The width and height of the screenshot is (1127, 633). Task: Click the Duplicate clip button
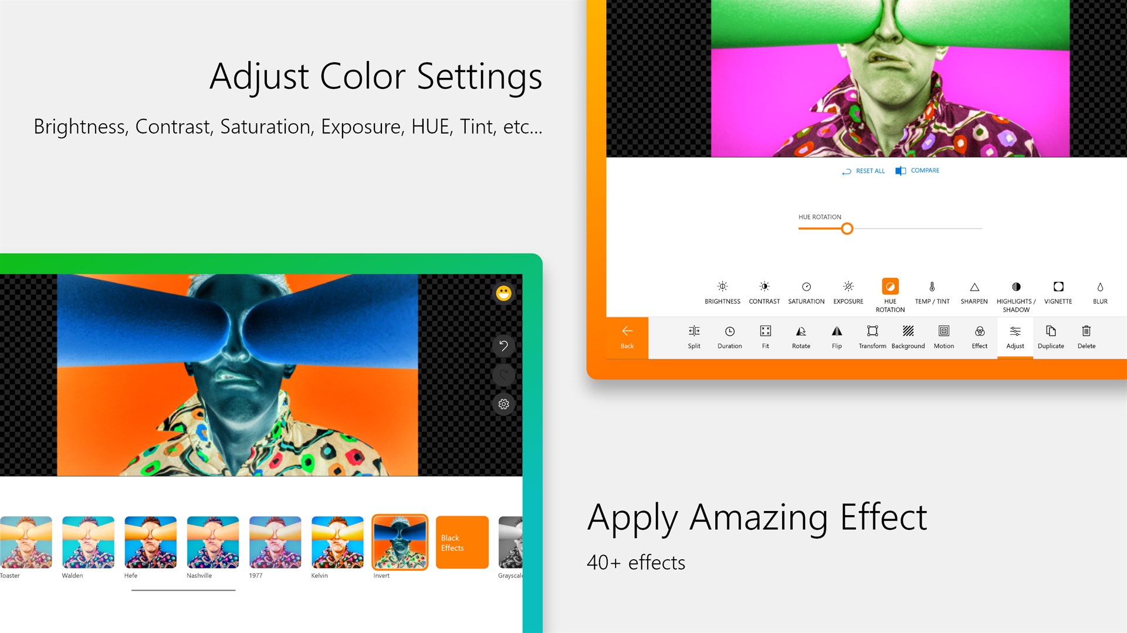(x=1050, y=336)
